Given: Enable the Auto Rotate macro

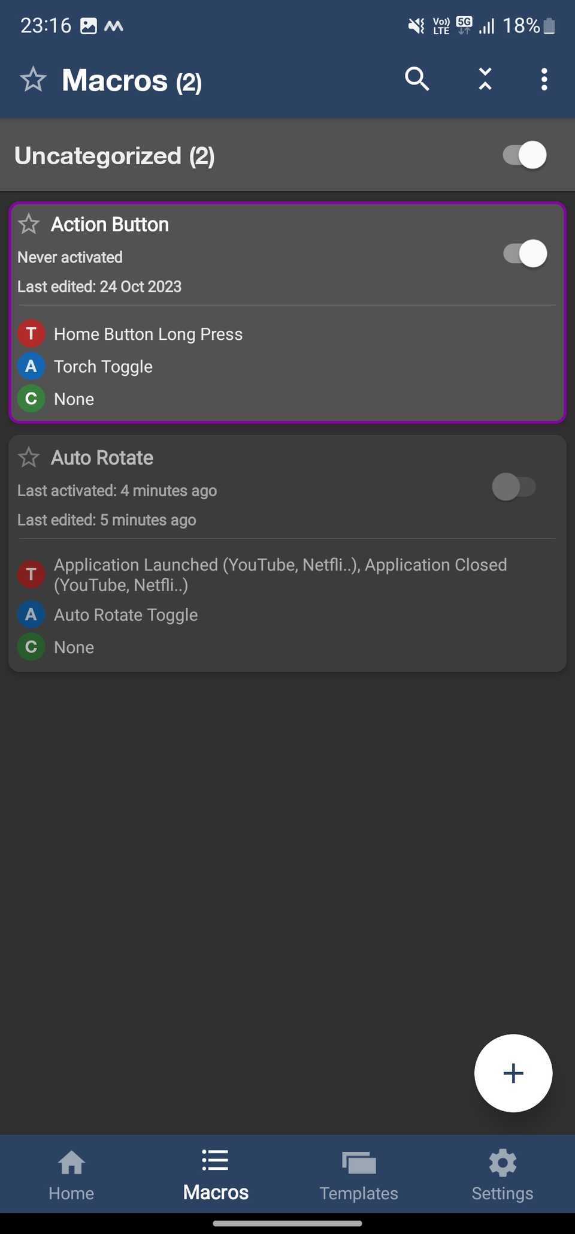Looking at the screenshot, I should click(514, 487).
